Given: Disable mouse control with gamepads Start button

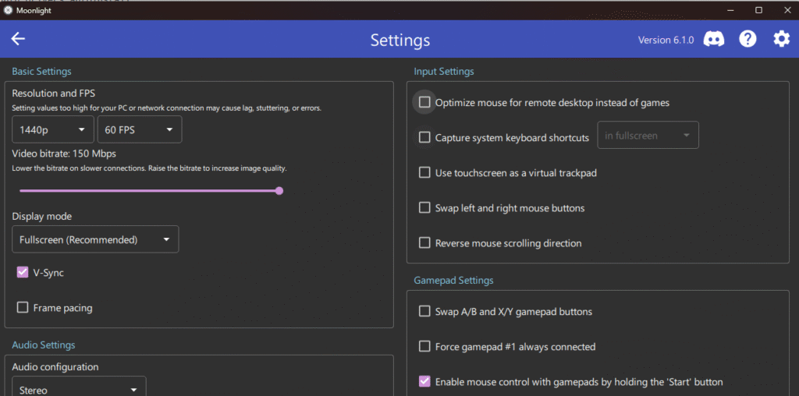Looking at the screenshot, I should pos(424,382).
